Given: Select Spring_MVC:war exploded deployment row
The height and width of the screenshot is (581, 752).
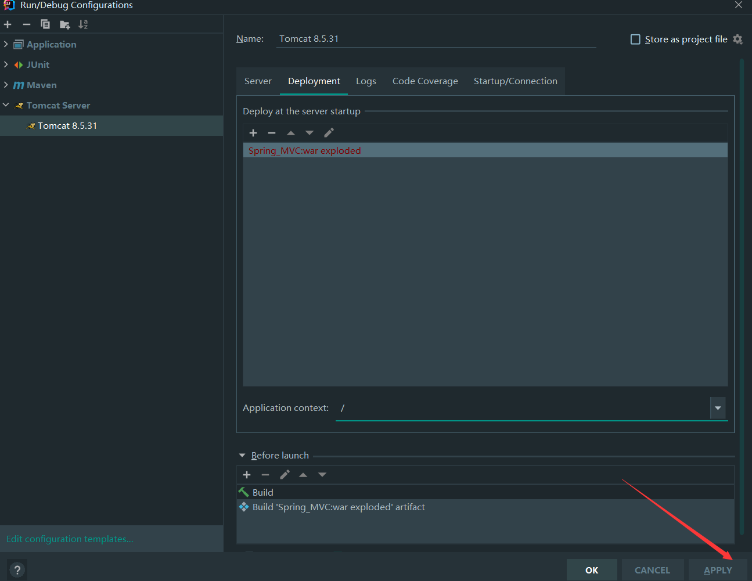Looking at the screenshot, I should [485, 150].
